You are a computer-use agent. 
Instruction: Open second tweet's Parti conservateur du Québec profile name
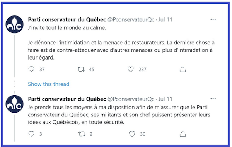[67, 99]
